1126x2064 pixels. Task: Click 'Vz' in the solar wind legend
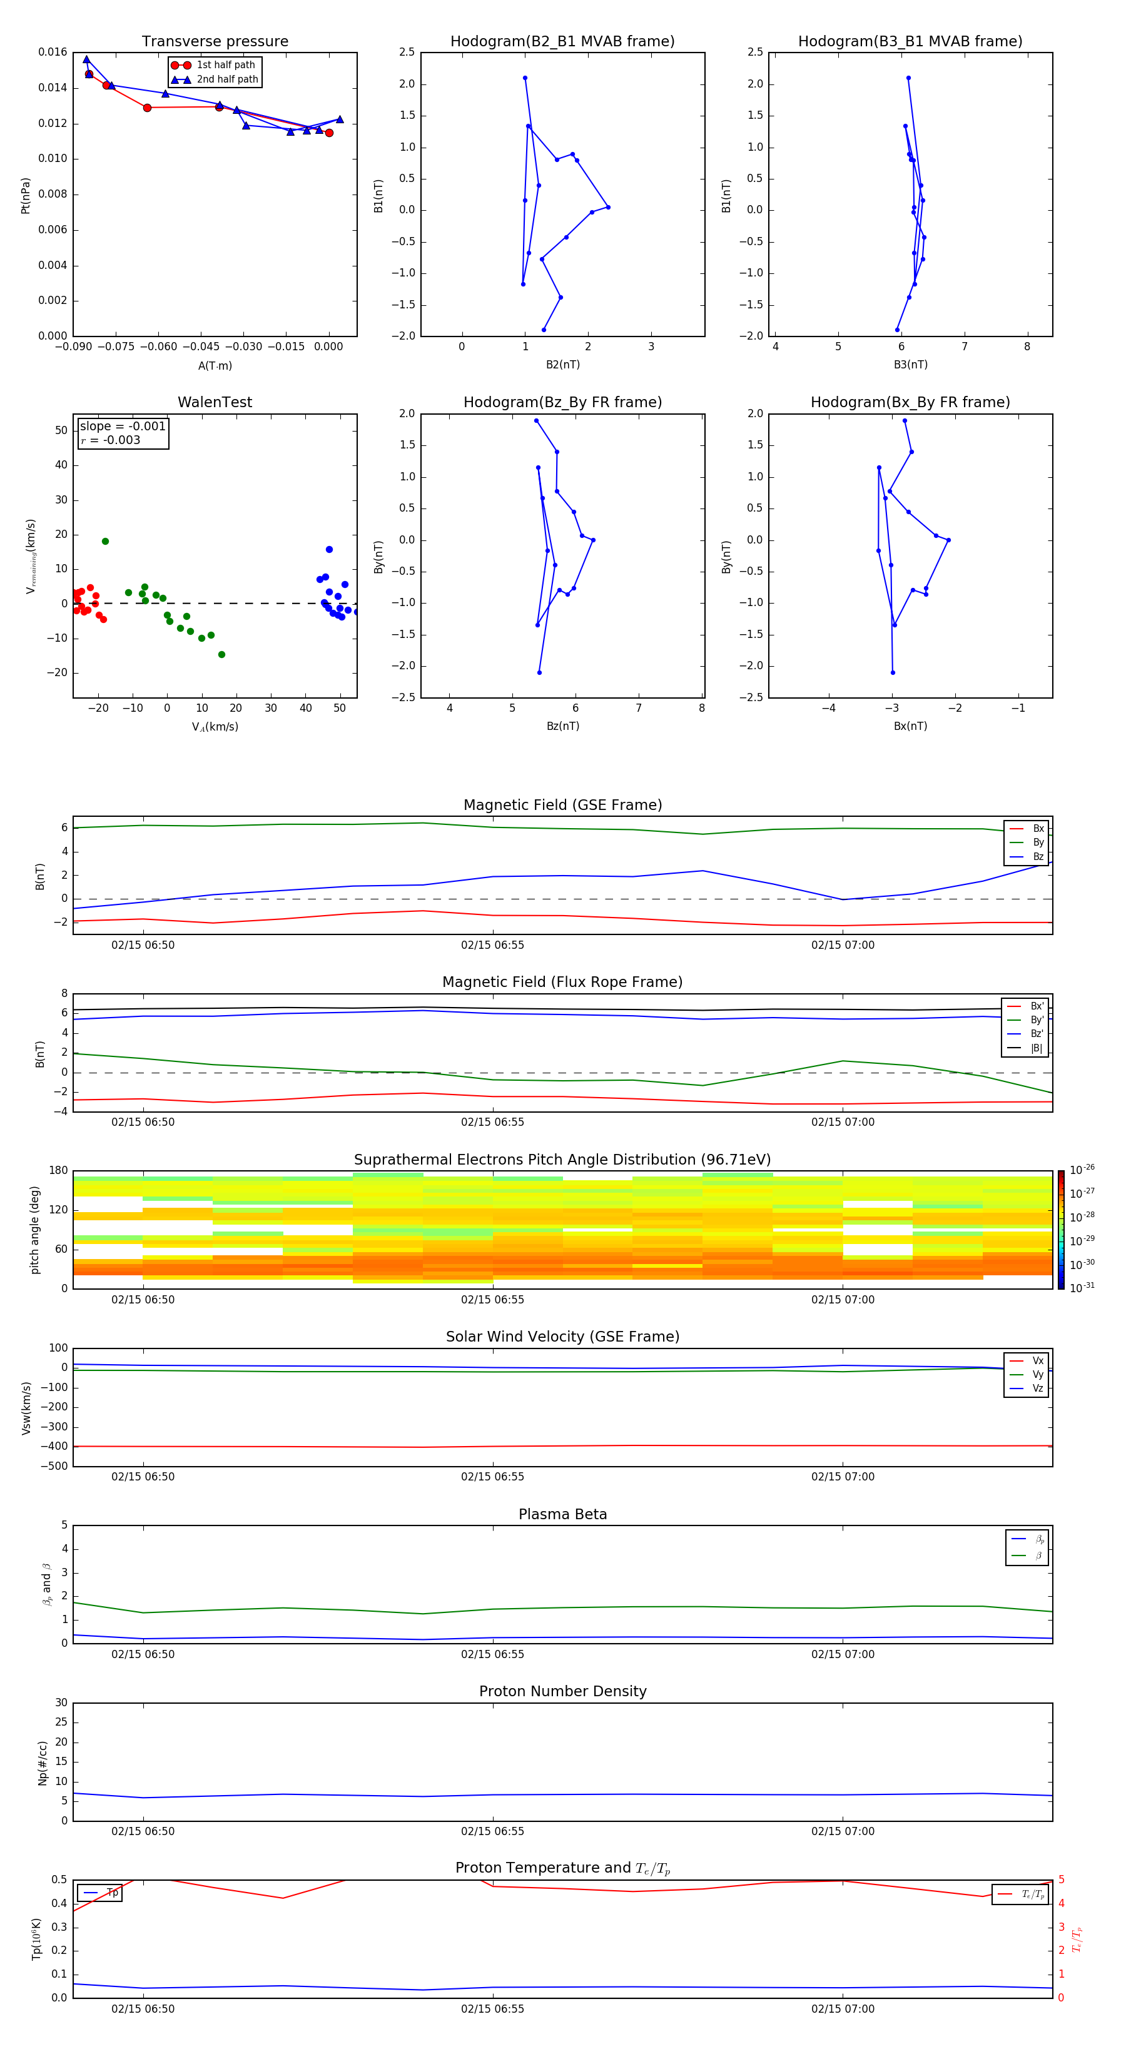coord(1038,1388)
